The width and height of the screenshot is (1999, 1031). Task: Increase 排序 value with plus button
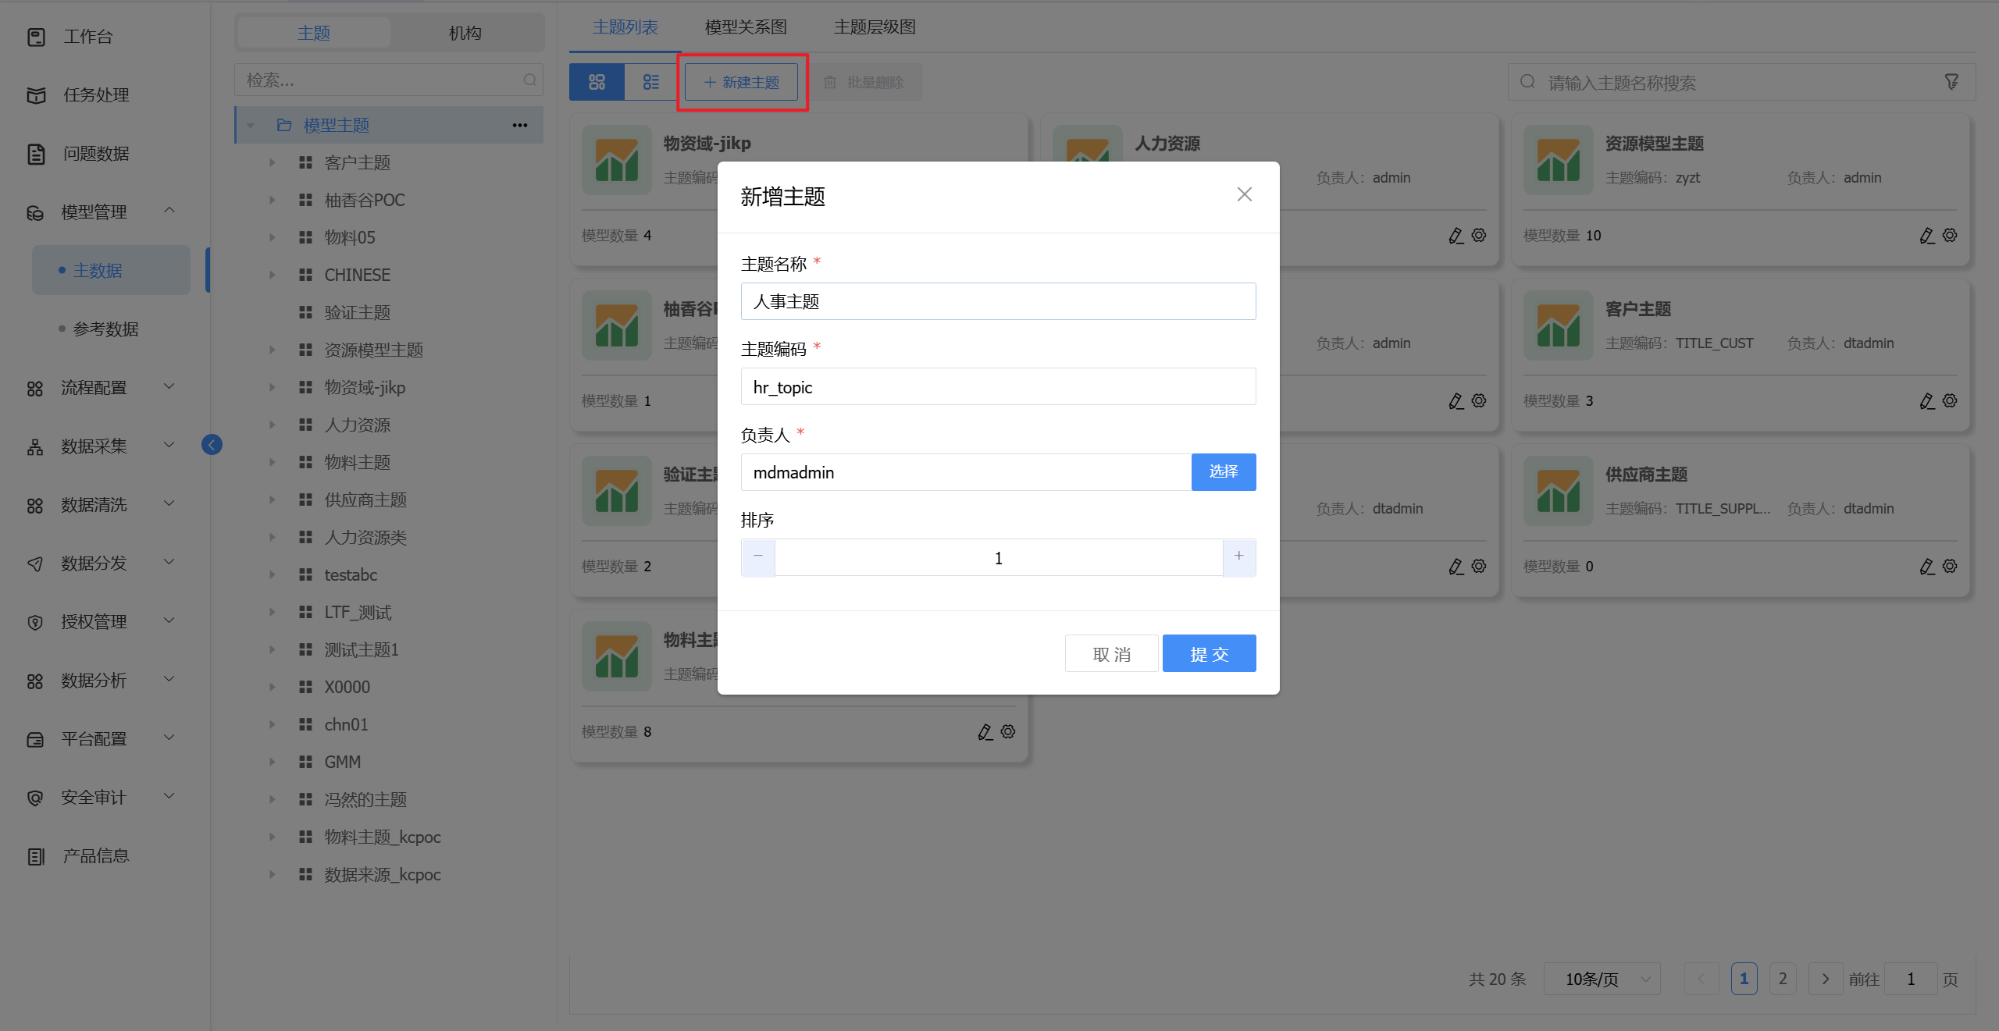pyautogui.click(x=1238, y=556)
